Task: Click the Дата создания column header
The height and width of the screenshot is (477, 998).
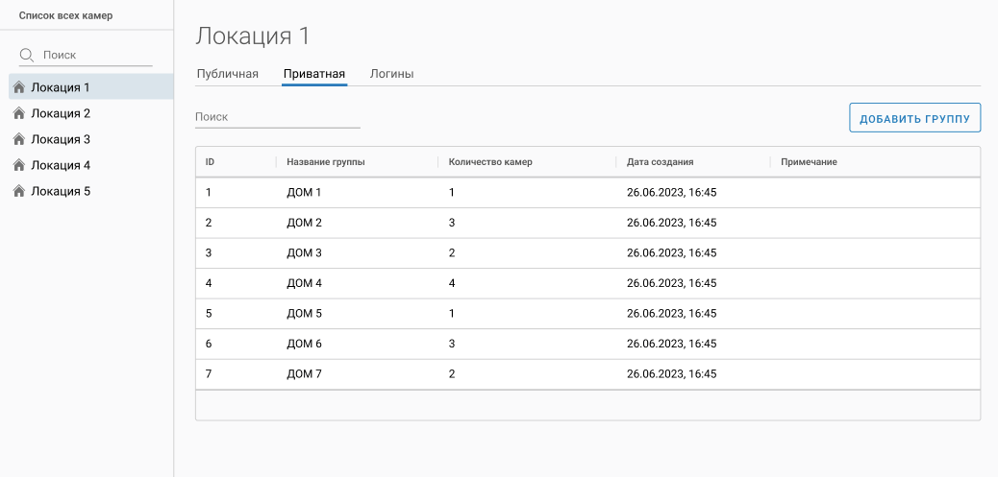Action: click(660, 162)
